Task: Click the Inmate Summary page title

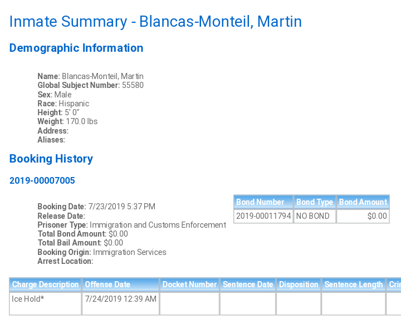Action: (x=155, y=22)
